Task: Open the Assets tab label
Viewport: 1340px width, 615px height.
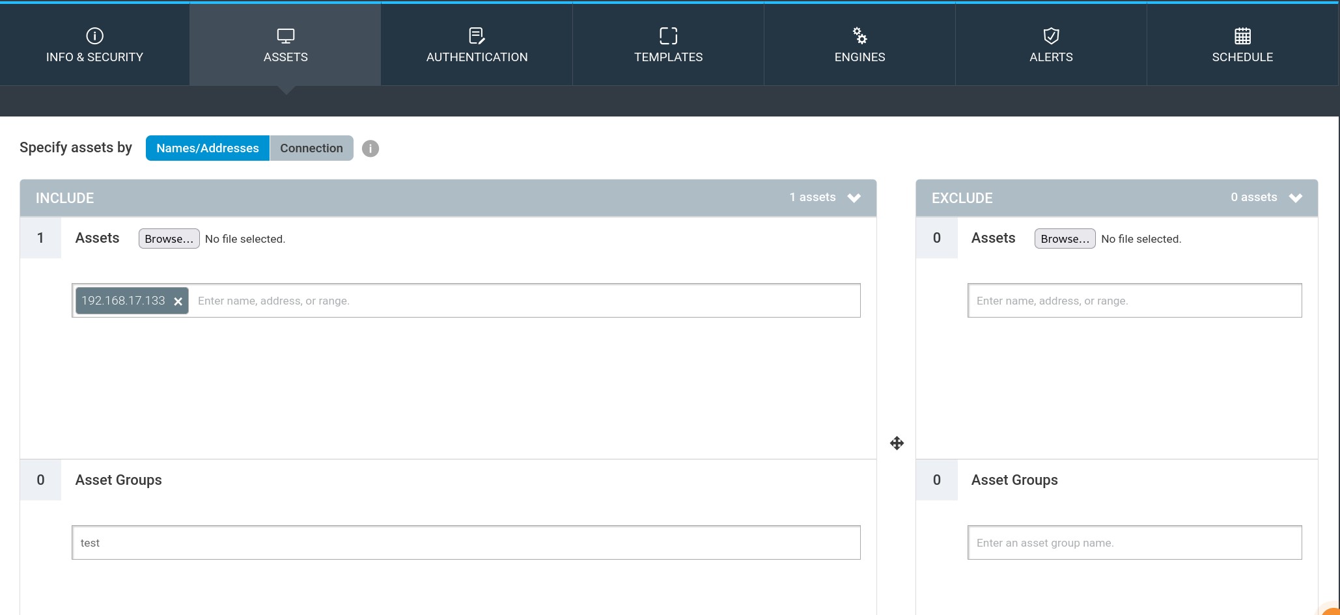Action: [x=285, y=57]
